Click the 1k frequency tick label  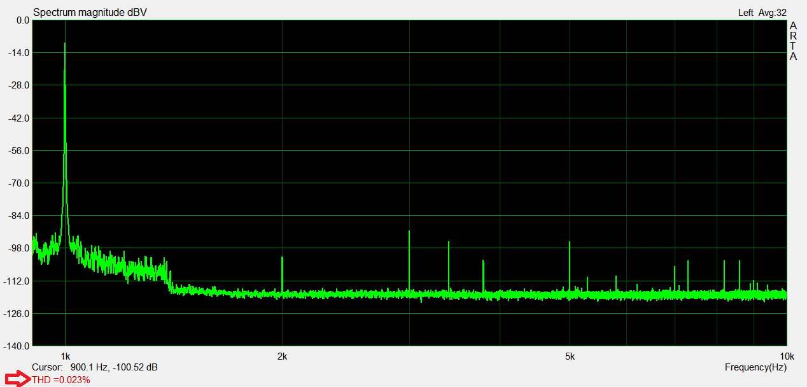[65, 355]
